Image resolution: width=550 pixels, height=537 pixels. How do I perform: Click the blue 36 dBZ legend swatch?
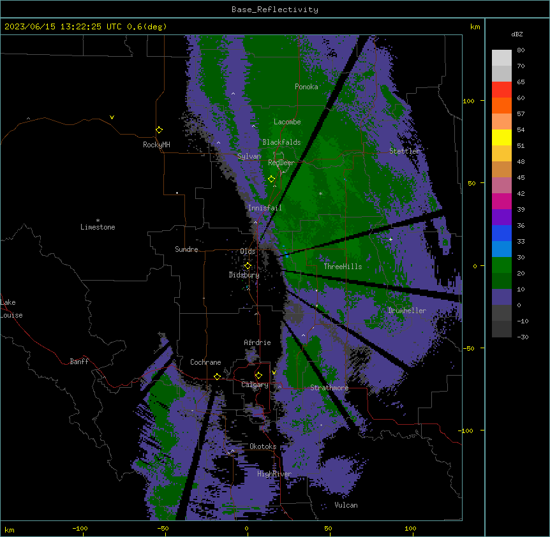[502, 233]
